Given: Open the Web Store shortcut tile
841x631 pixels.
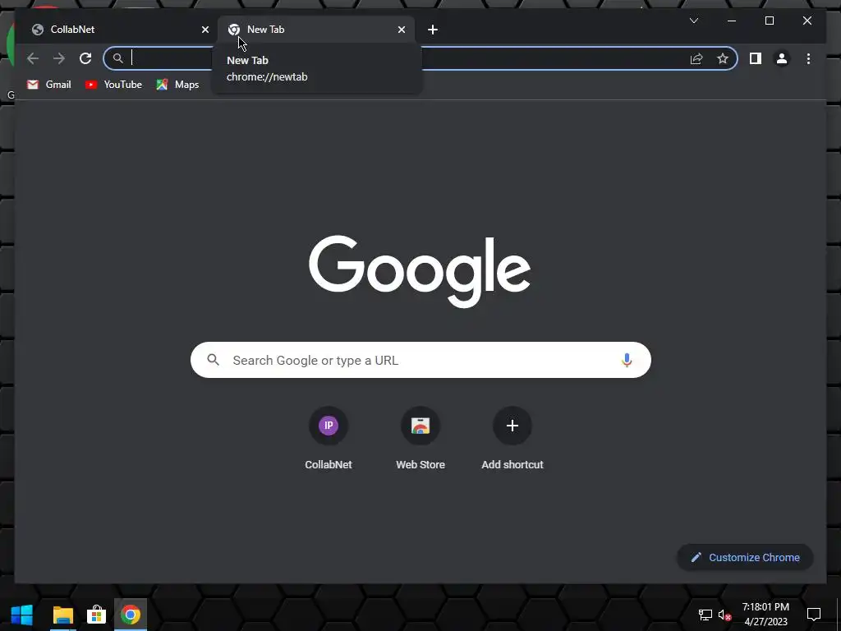Looking at the screenshot, I should (420, 439).
